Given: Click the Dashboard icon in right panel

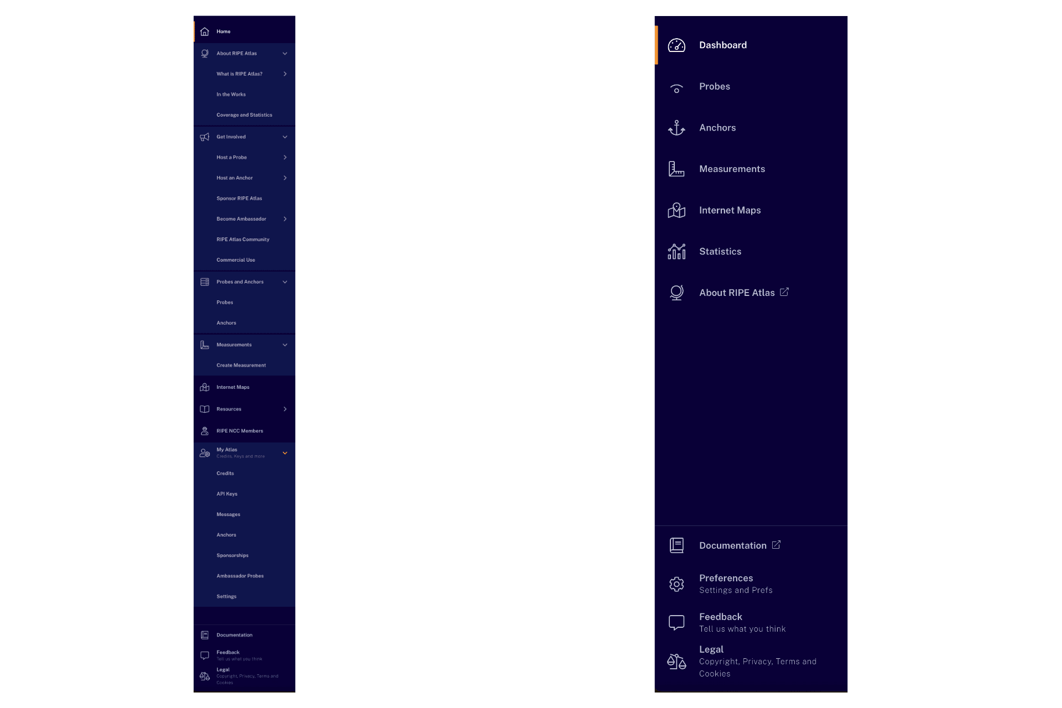Looking at the screenshot, I should click(675, 44).
